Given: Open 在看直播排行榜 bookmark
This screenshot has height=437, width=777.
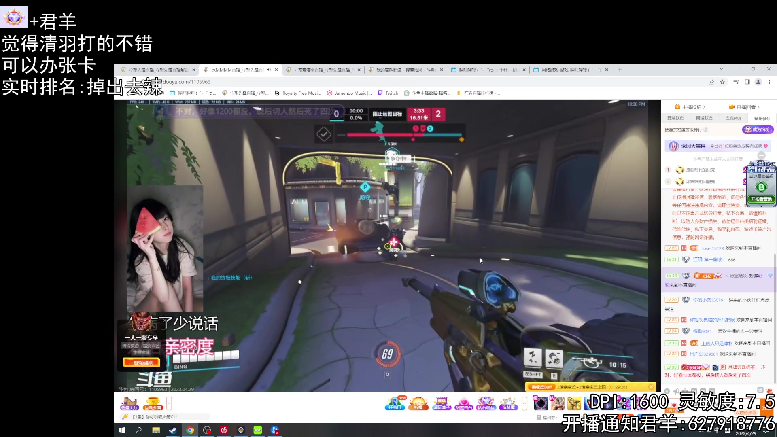Looking at the screenshot, I should (x=478, y=93).
